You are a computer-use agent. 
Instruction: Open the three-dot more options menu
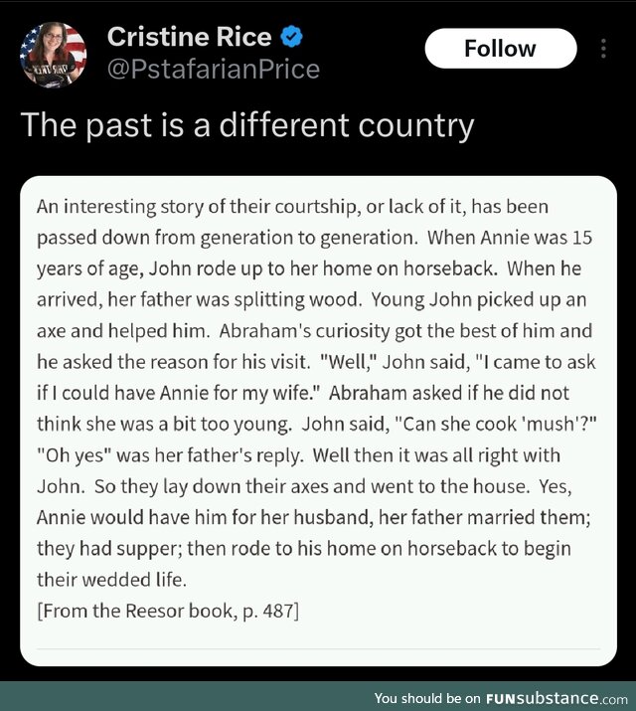[603, 49]
